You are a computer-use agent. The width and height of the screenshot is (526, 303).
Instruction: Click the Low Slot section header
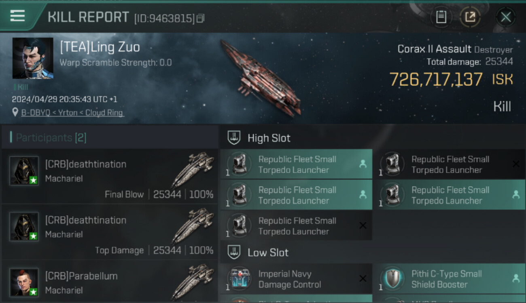tap(268, 253)
